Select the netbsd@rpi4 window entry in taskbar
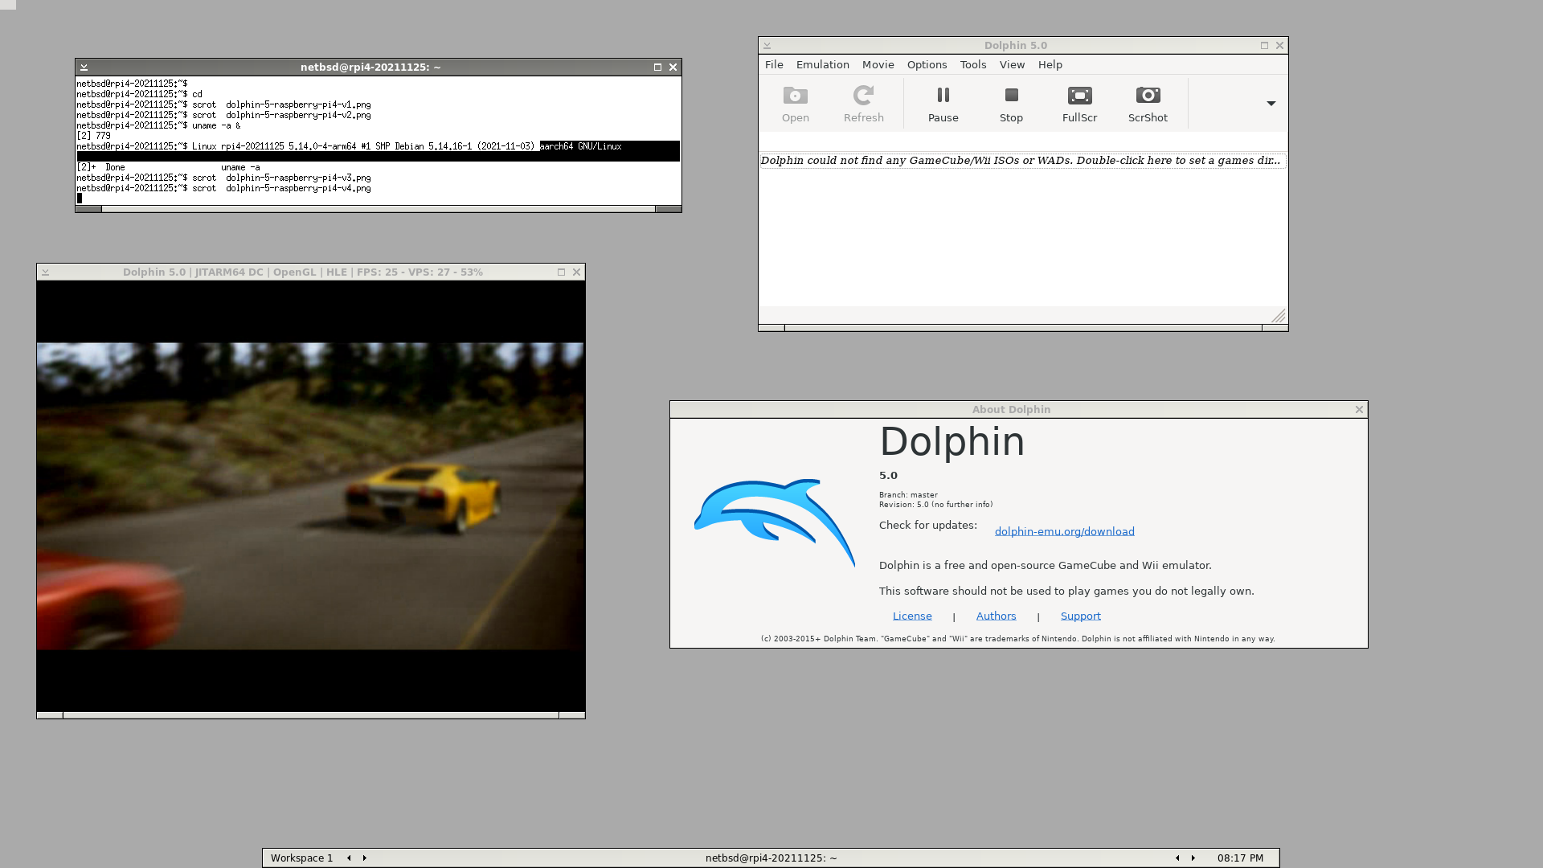The width and height of the screenshot is (1543, 868). click(x=771, y=858)
